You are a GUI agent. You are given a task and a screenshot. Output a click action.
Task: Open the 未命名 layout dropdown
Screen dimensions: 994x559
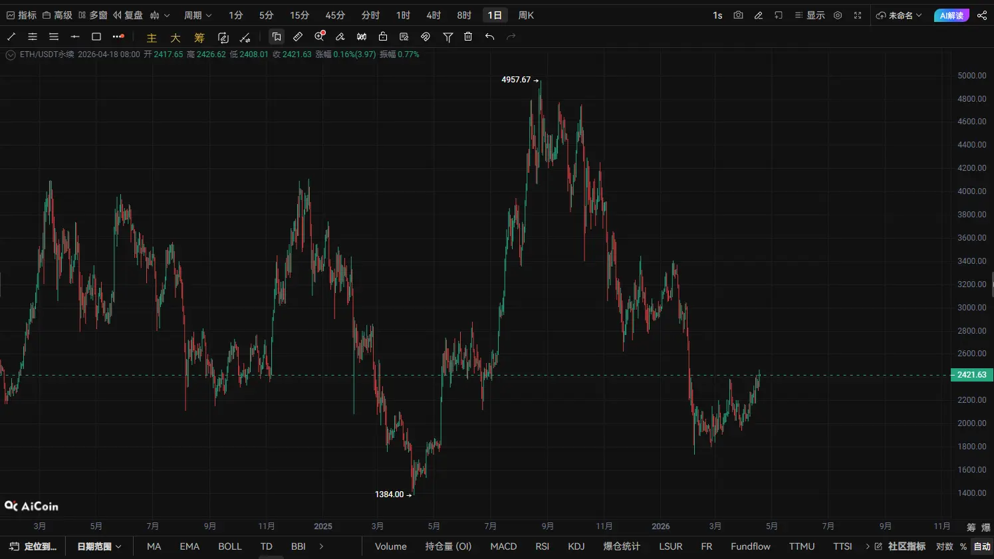coord(899,15)
